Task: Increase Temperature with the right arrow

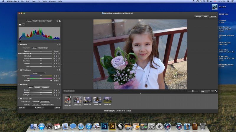Action: click(59, 76)
